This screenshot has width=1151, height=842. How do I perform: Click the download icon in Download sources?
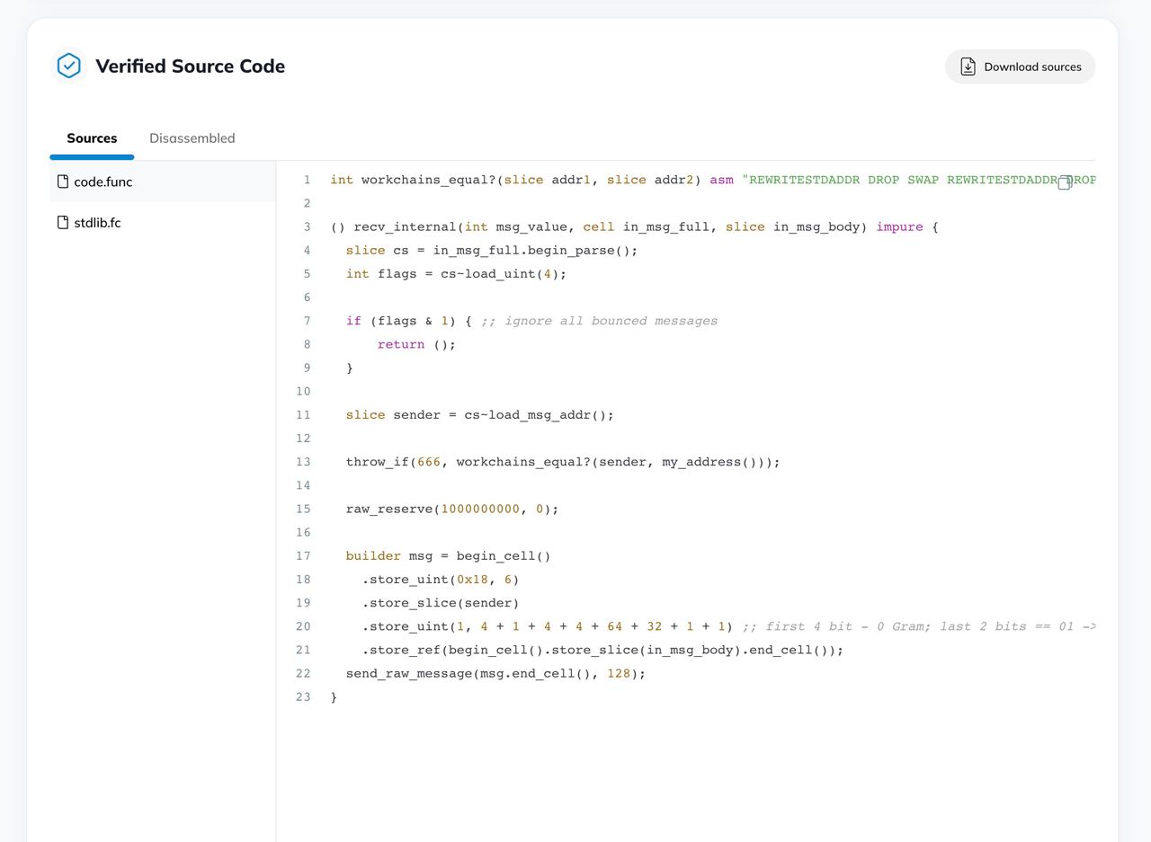(x=968, y=66)
